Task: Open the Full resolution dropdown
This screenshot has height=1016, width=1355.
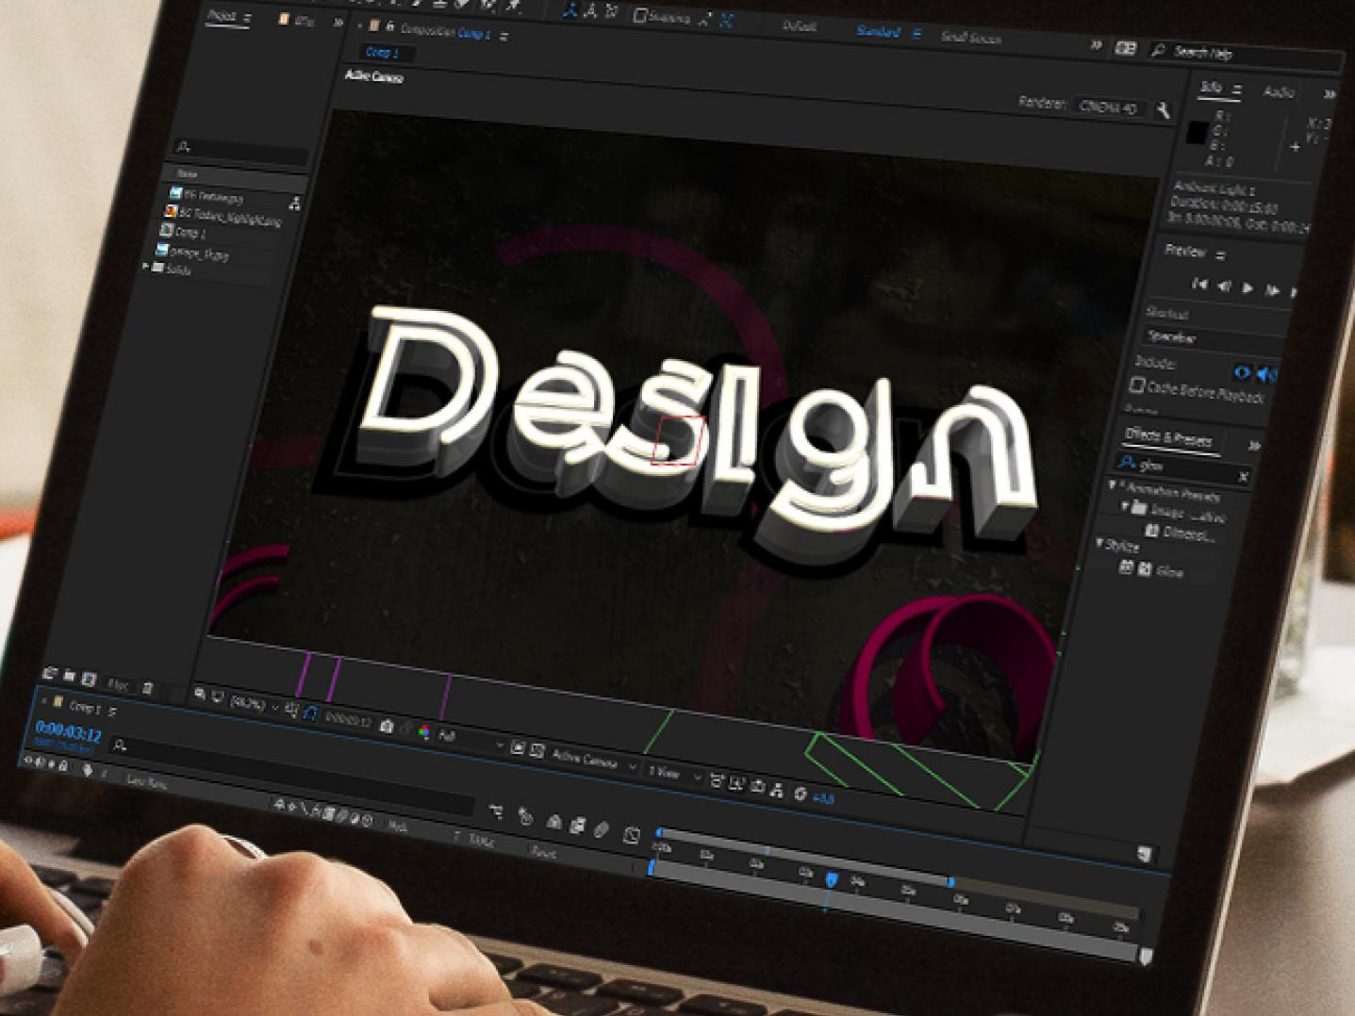Action: 471,739
